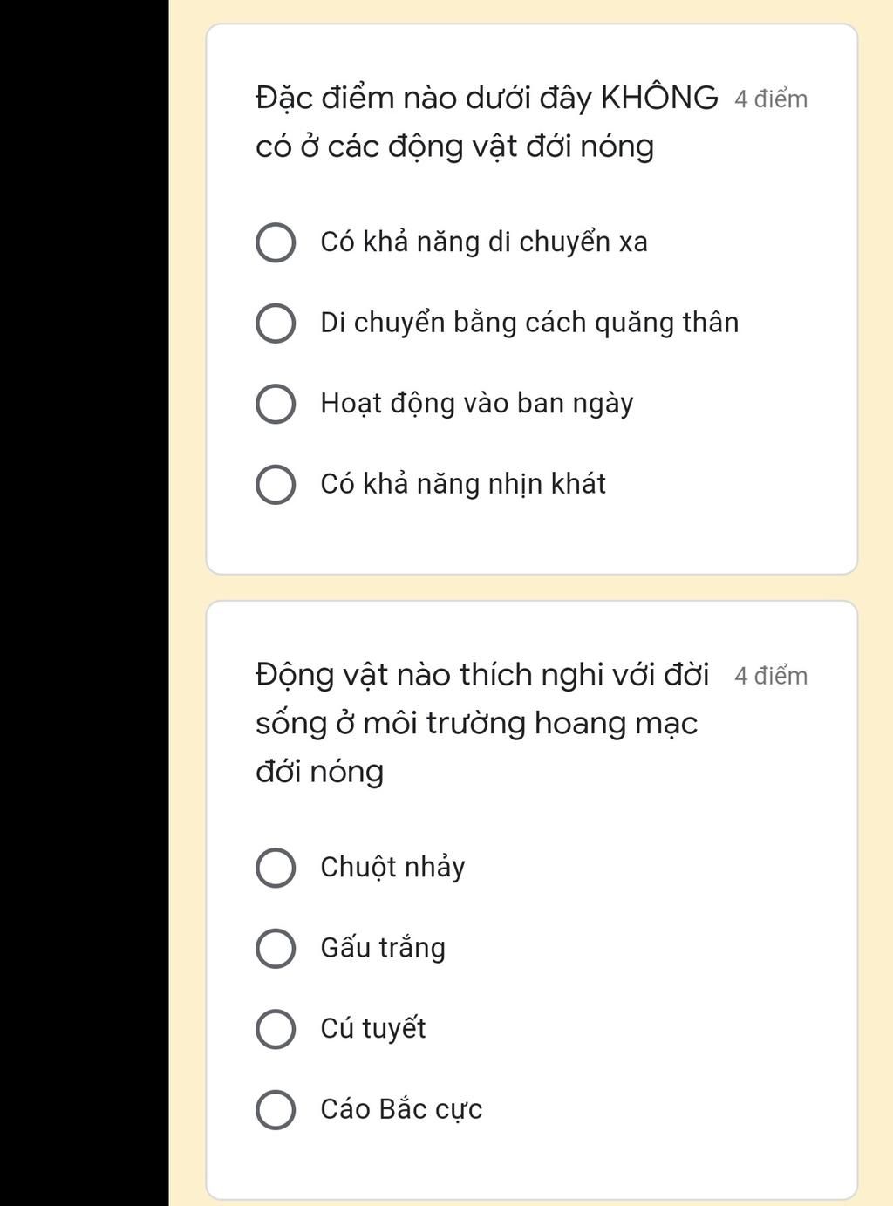Pick the 'Cáo Bắc cực' radio button

pos(276,1110)
